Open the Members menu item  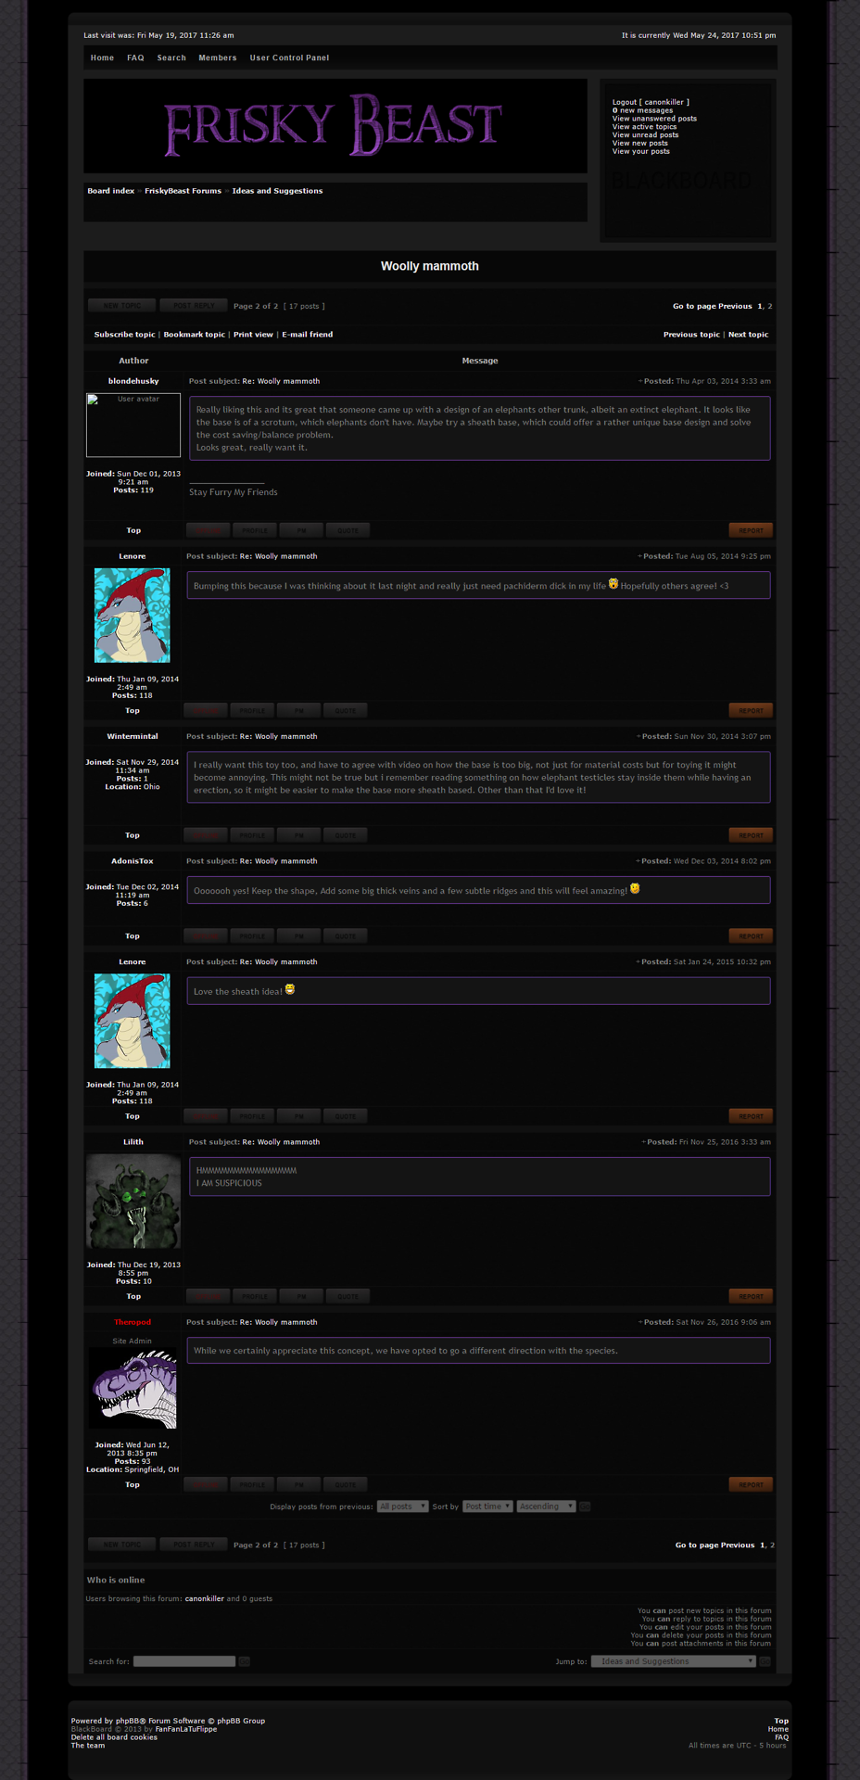tap(217, 57)
